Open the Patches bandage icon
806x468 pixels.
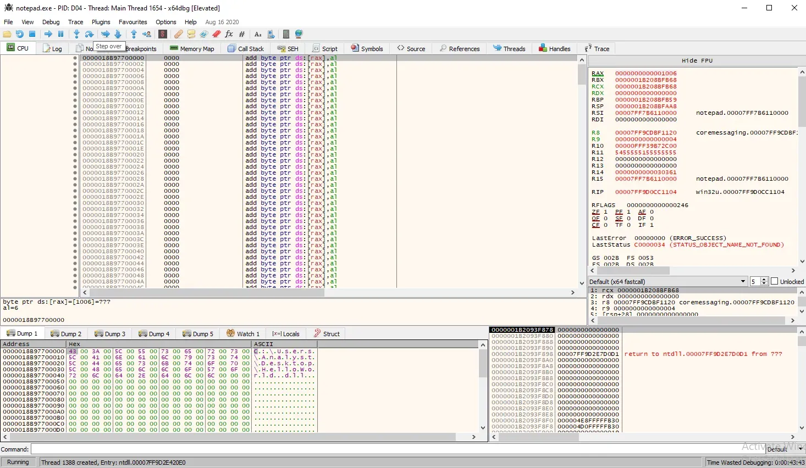pyautogui.click(x=179, y=34)
